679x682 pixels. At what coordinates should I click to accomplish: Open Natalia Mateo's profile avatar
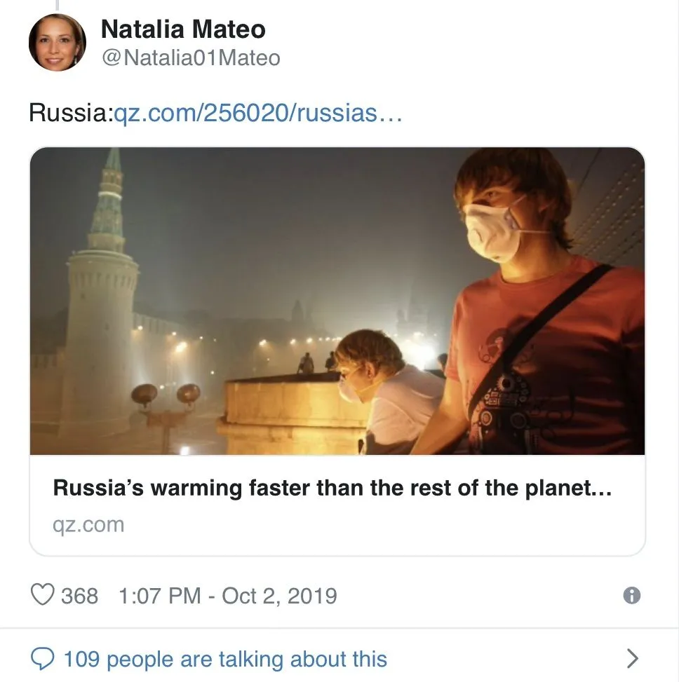point(57,43)
